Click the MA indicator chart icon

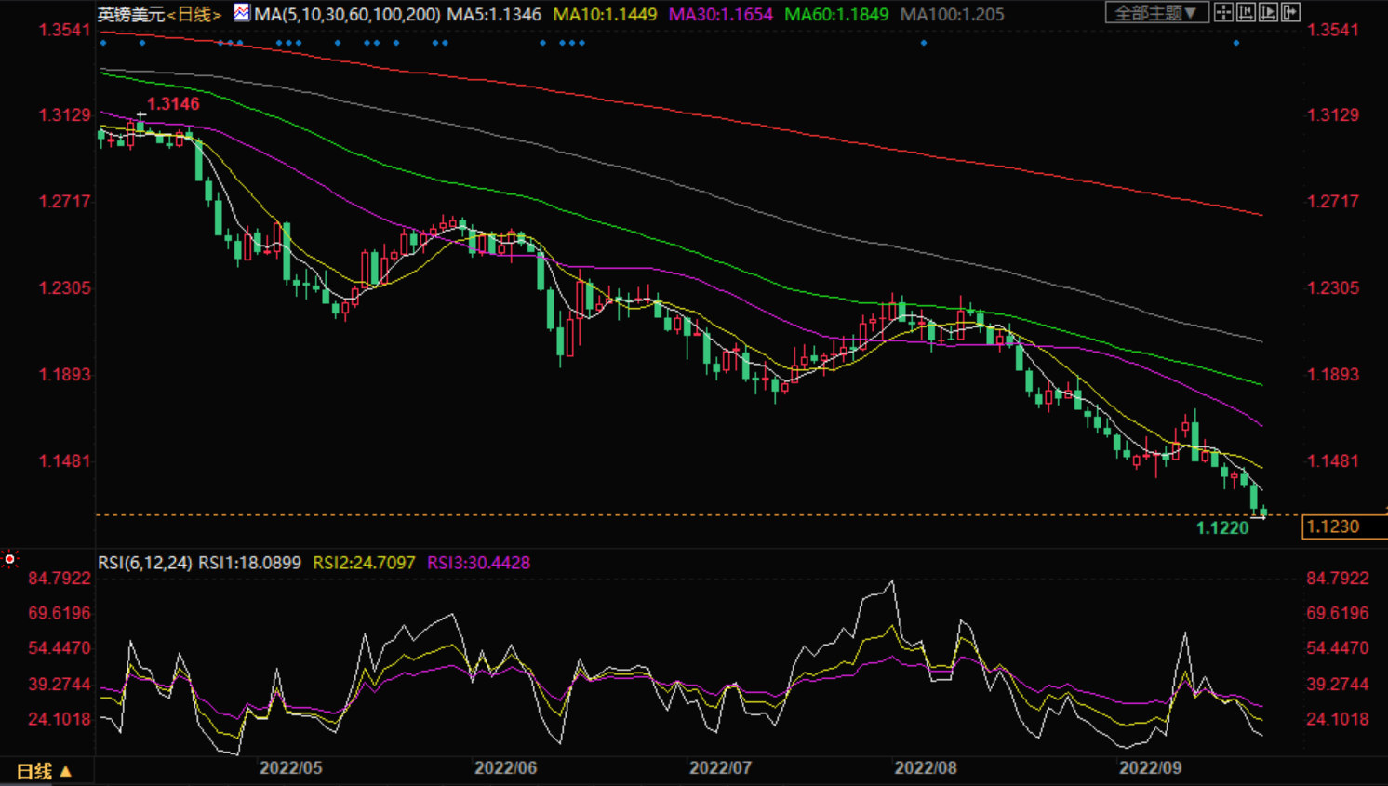pos(242,13)
